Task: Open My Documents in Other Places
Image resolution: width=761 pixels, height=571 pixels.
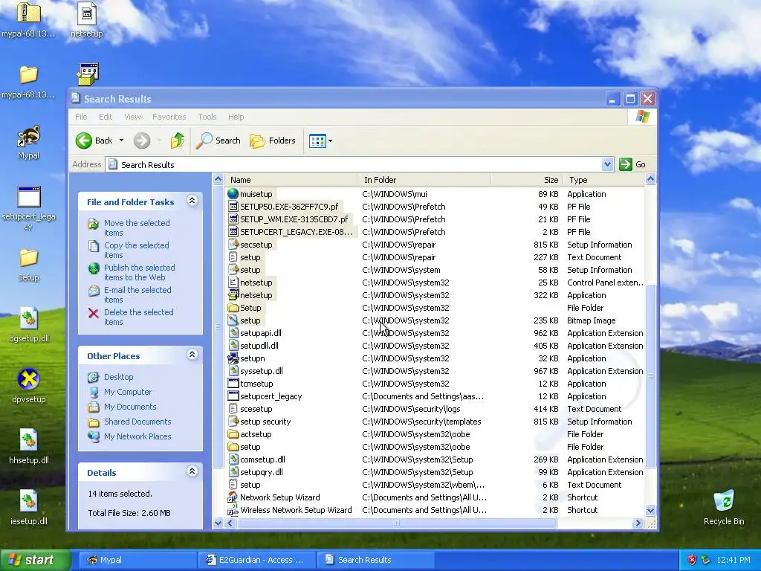Action: tap(130, 407)
